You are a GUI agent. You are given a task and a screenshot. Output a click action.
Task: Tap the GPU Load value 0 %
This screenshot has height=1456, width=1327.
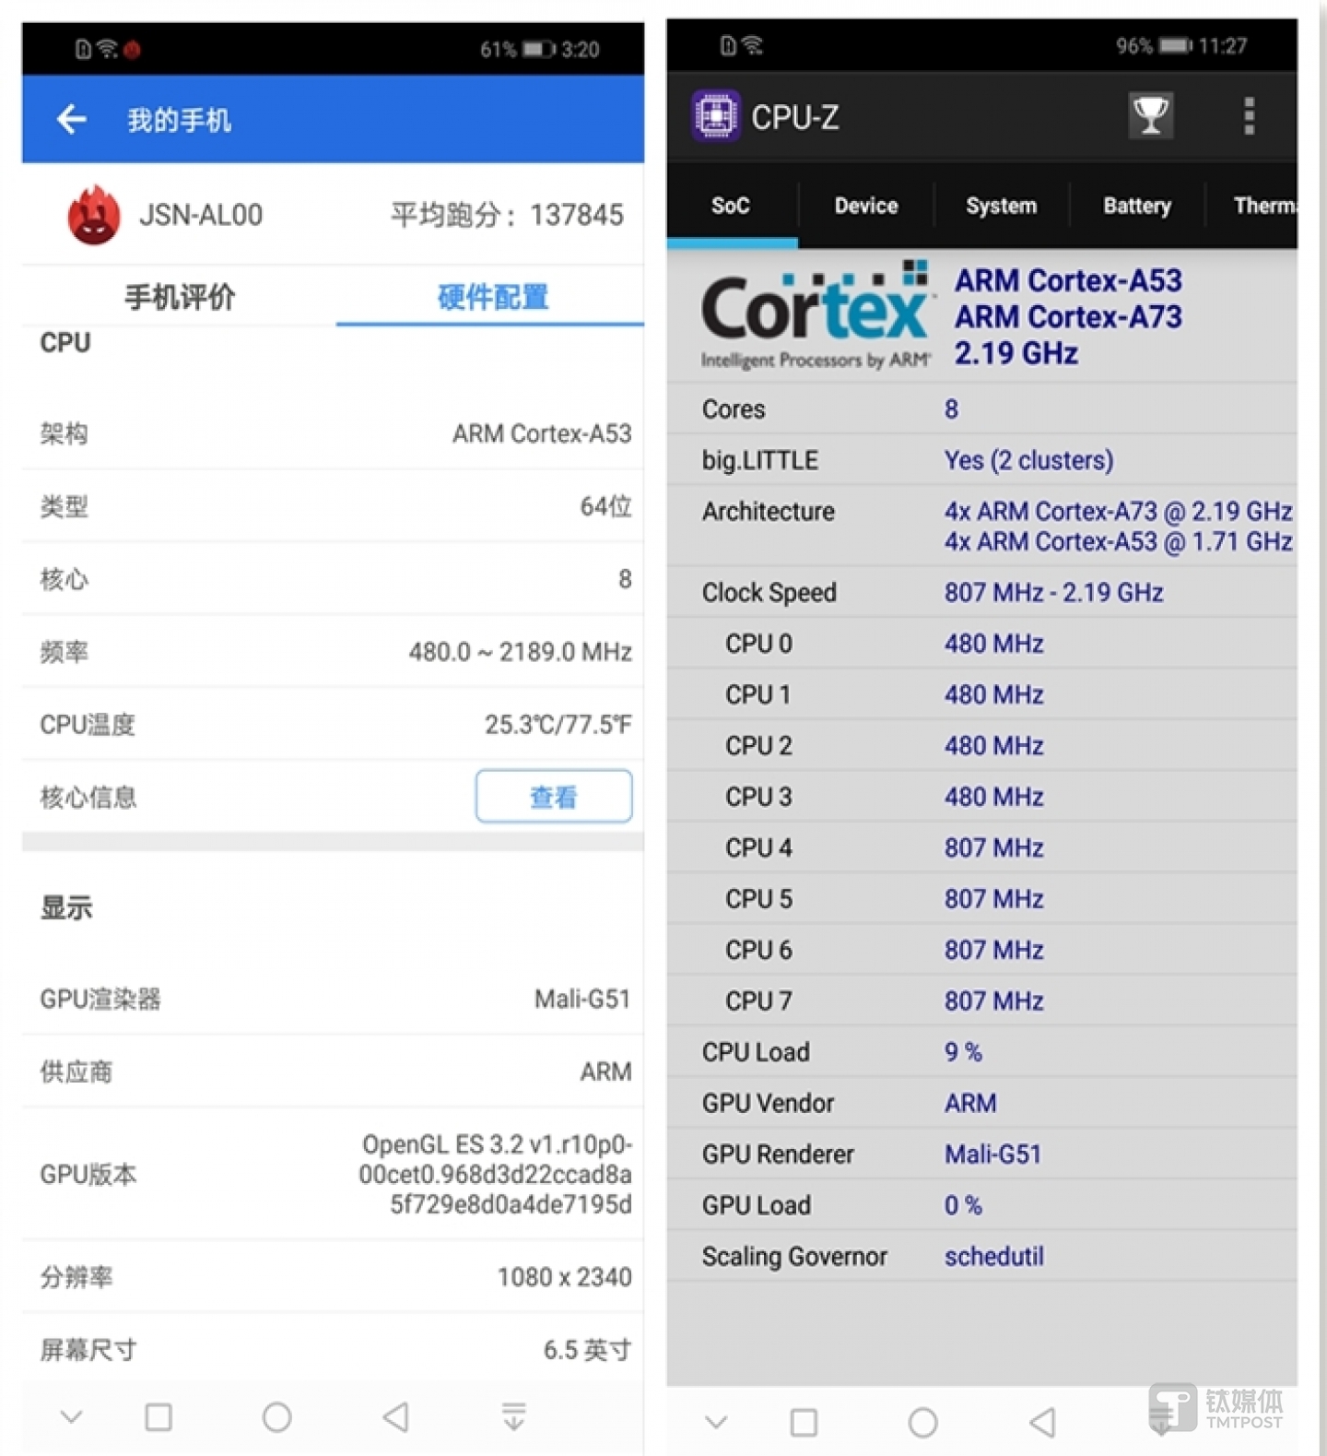tap(963, 1205)
